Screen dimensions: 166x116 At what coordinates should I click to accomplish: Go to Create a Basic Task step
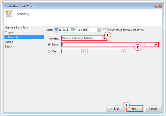pos(17,27)
